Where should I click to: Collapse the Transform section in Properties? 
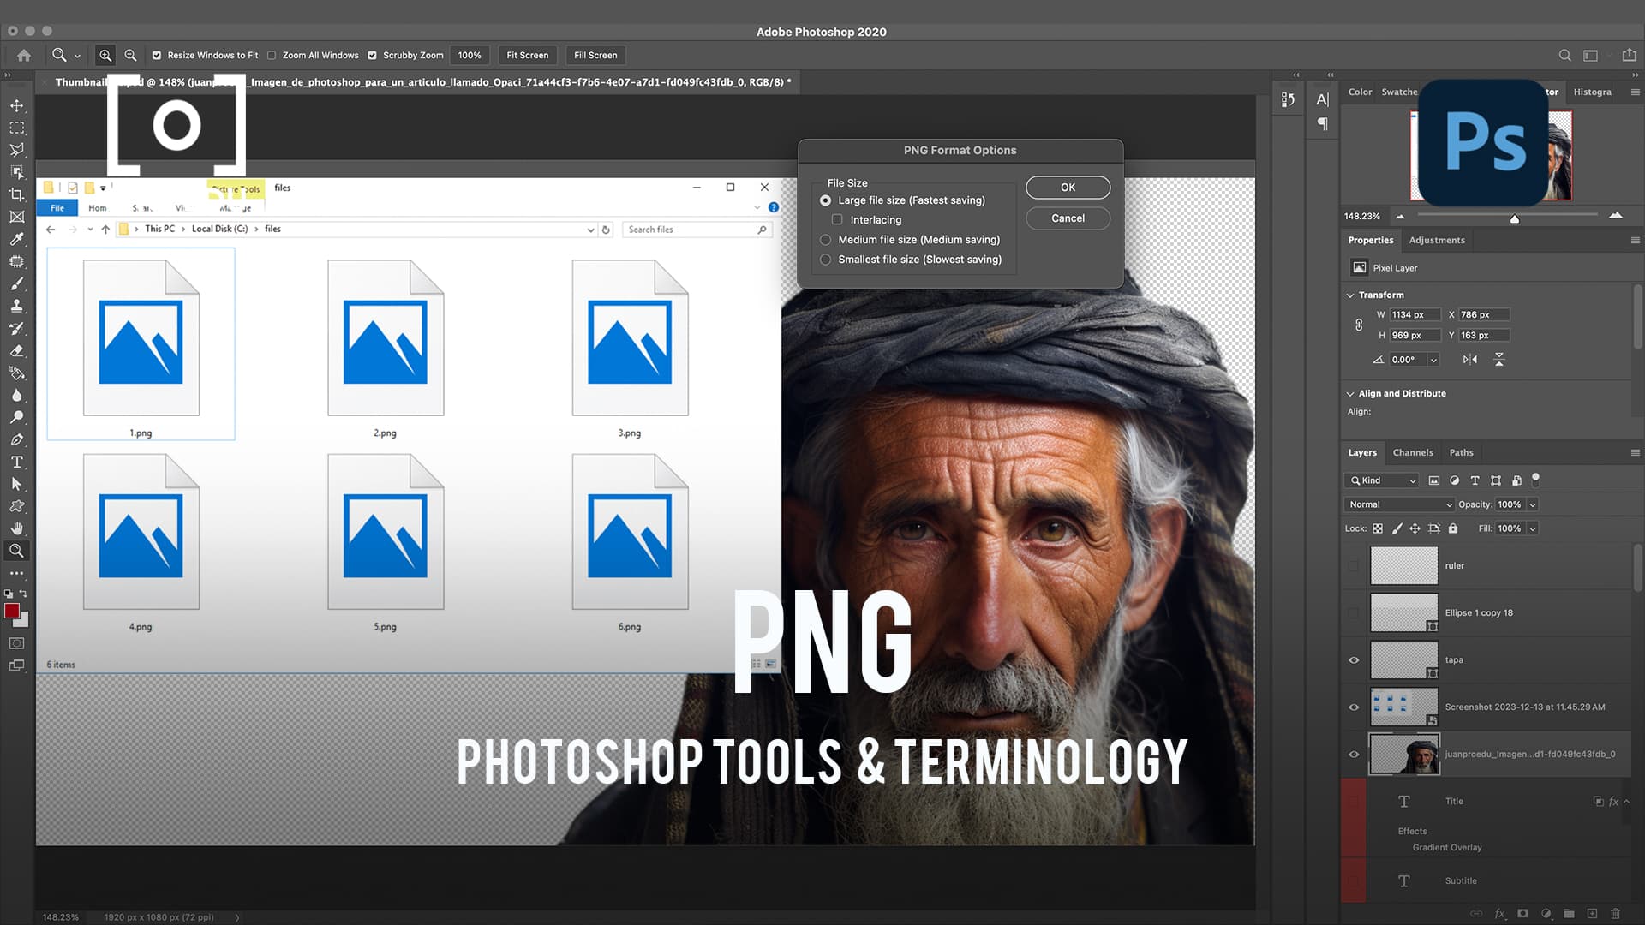click(1350, 295)
